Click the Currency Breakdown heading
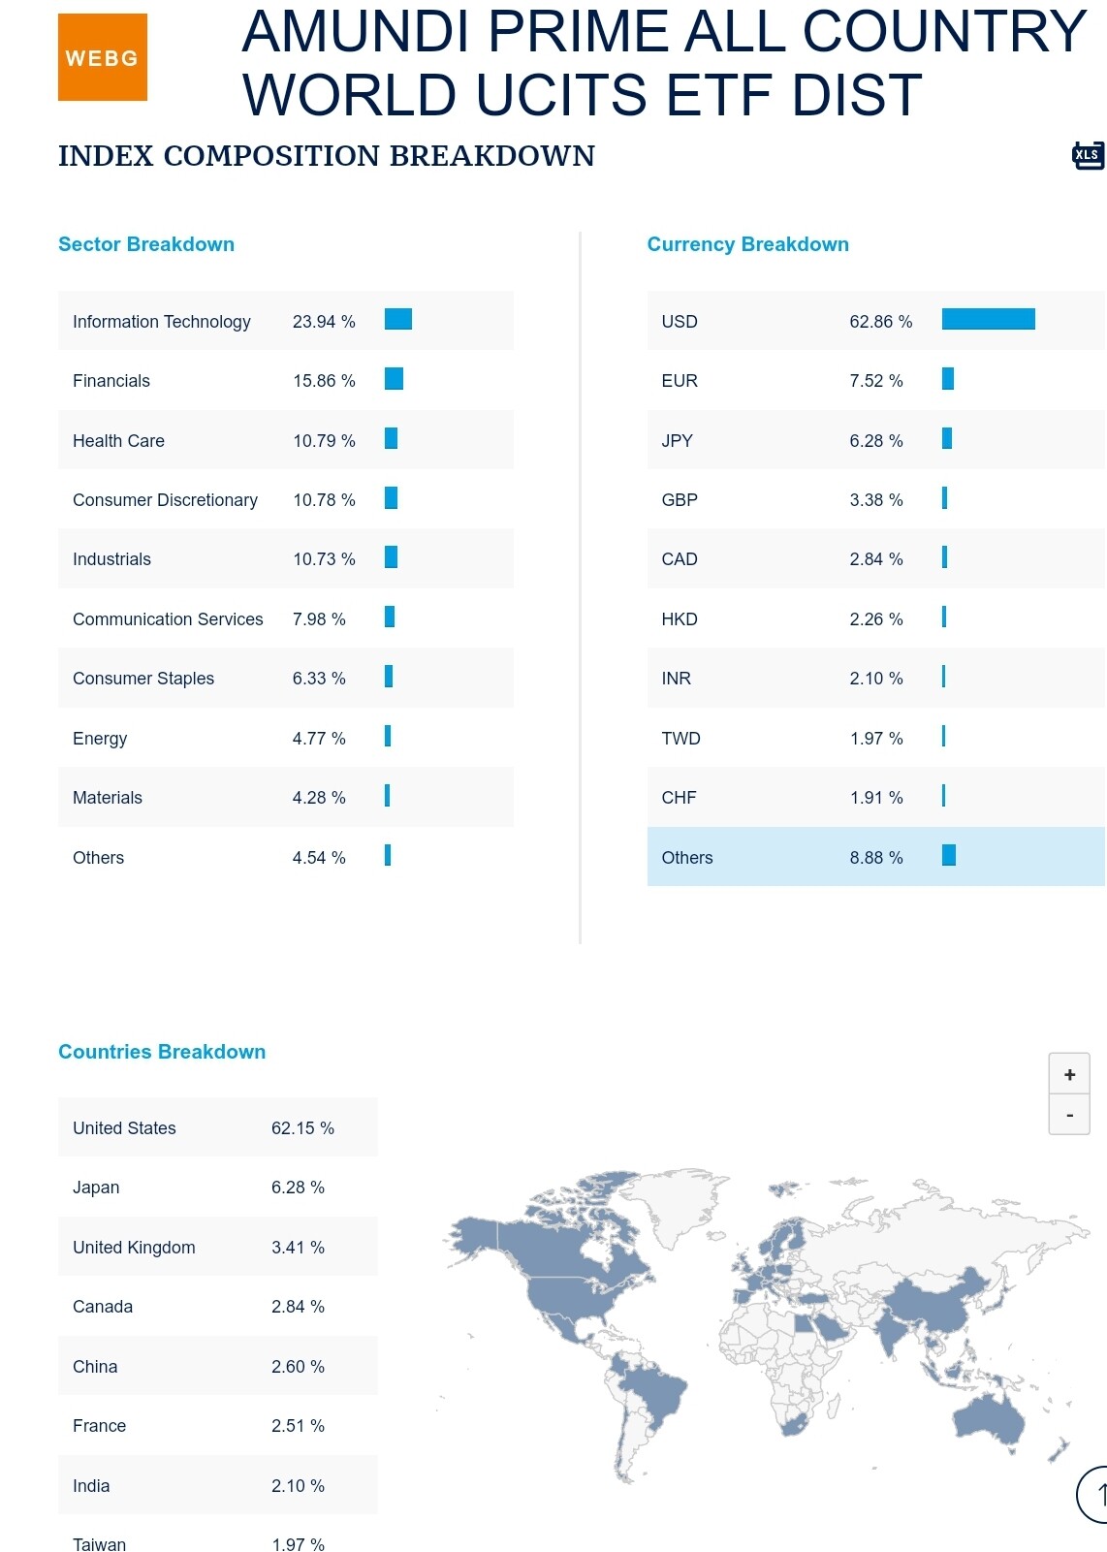This screenshot has height=1552, width=1107. click(x=747, y=244)
